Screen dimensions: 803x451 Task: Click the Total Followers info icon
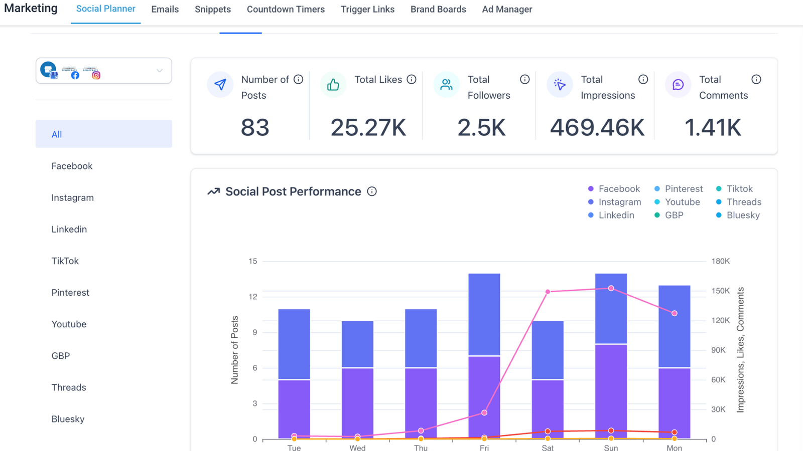pos(524,79)
